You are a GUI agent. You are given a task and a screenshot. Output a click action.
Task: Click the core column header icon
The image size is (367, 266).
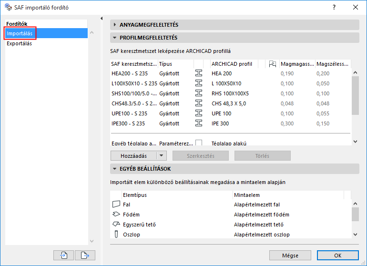pyautogui.click(x=273, y=64)
